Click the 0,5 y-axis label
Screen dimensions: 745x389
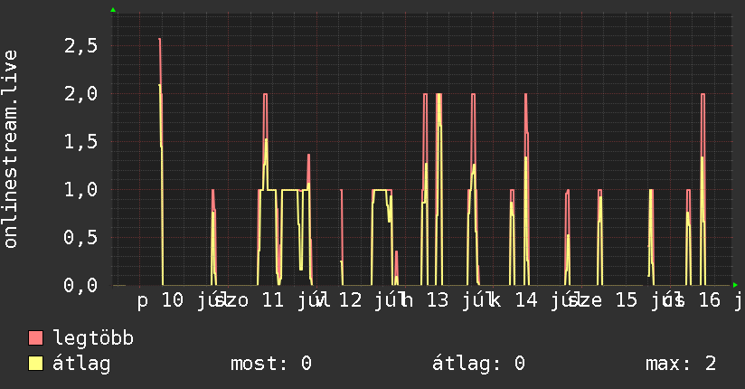80,237
